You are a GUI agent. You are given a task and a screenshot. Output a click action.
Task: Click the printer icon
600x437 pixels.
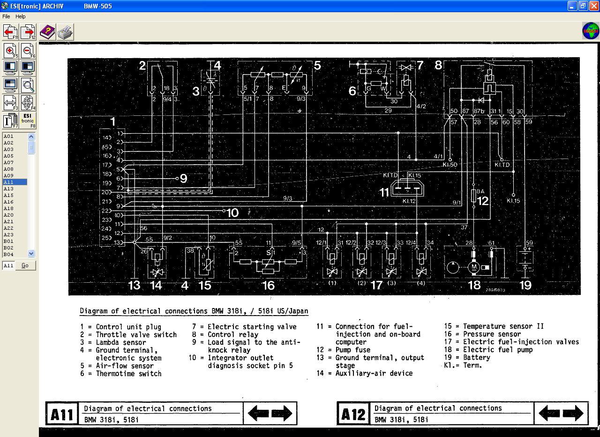click(x=65, y=32)
